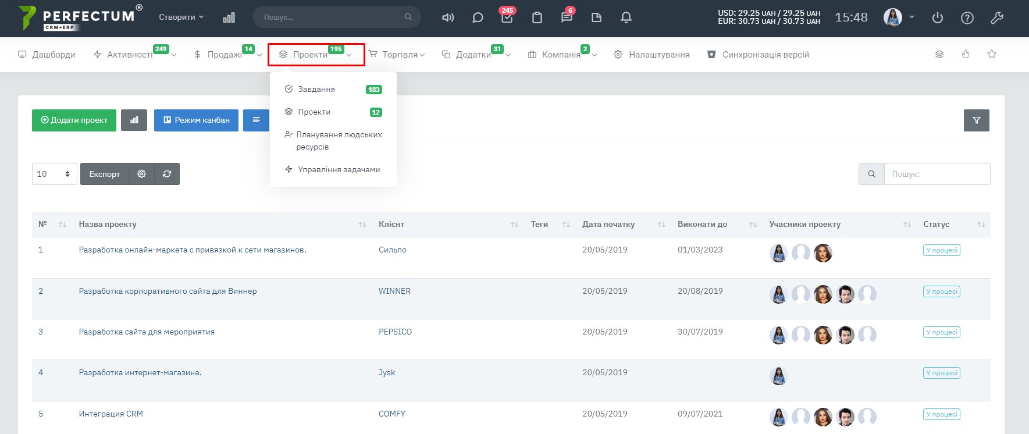This screenshot has width=1029, height=434.
Task: Switch to Режим канбан view
Action: pos(196,120)
